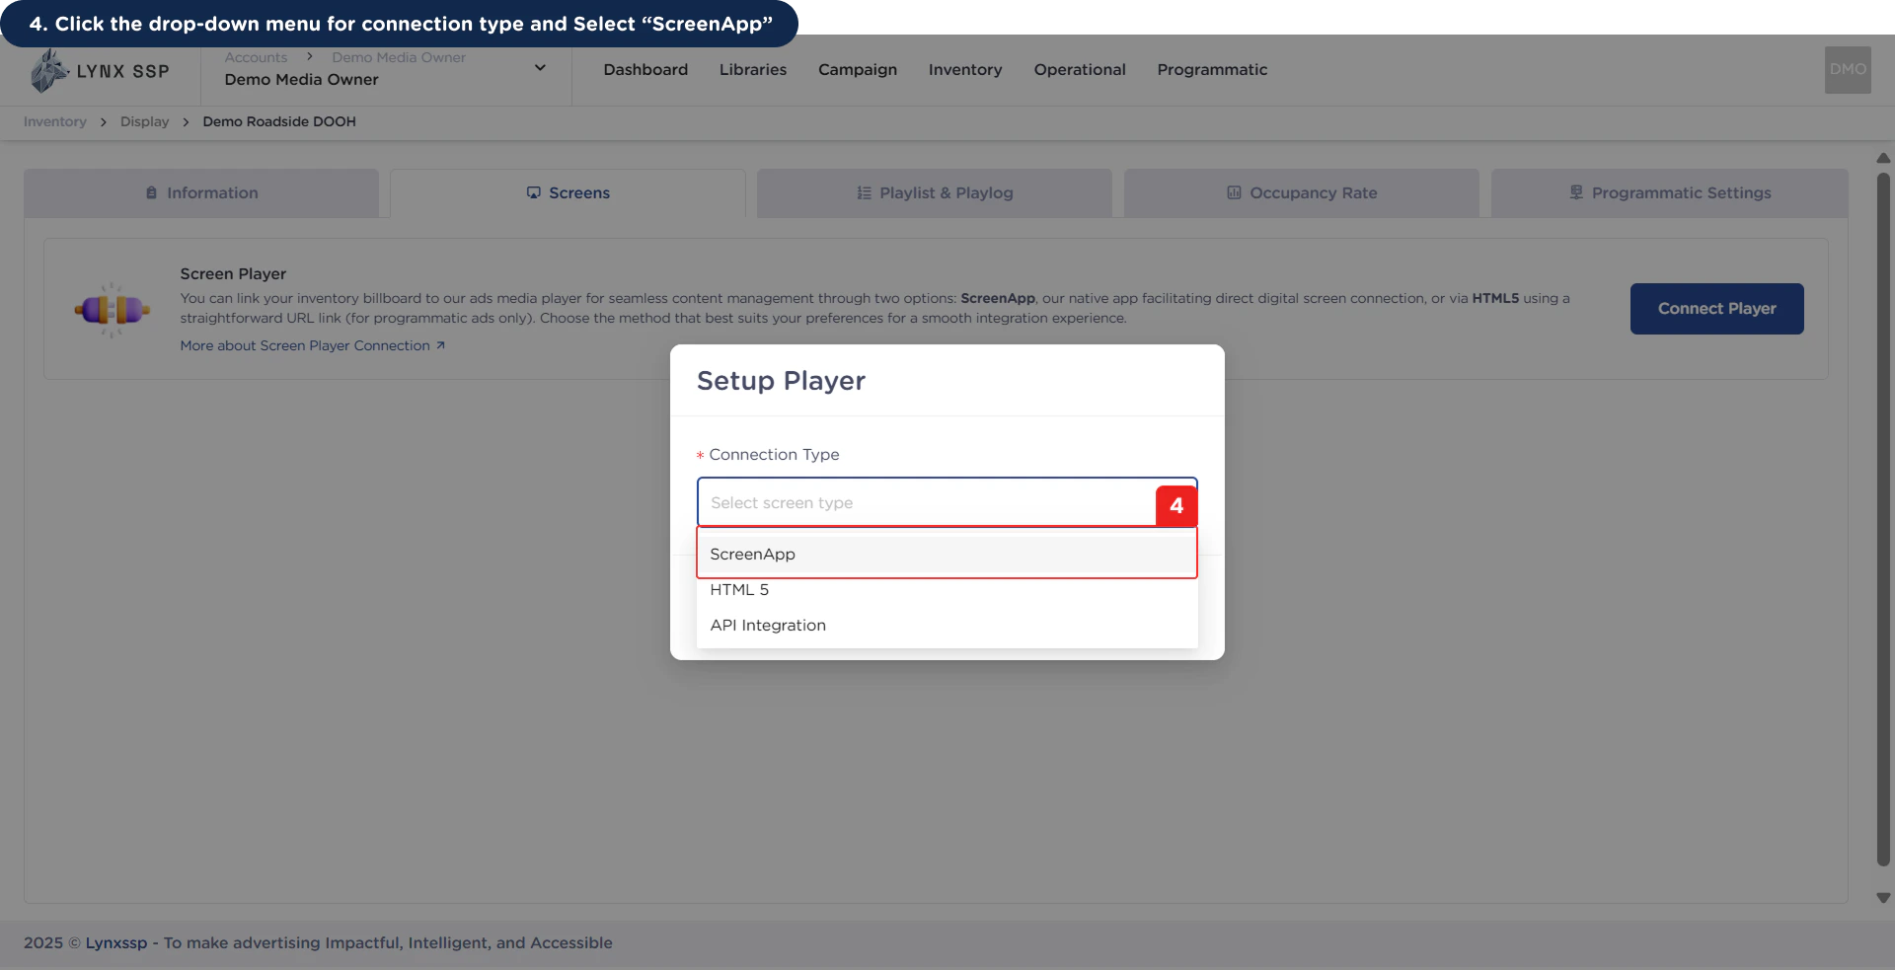Click the Connect Player button
Screen dimensions: 1895x970
click(x=1716, y=308)
